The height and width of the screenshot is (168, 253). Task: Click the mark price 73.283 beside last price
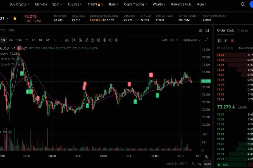pos(242,107)
